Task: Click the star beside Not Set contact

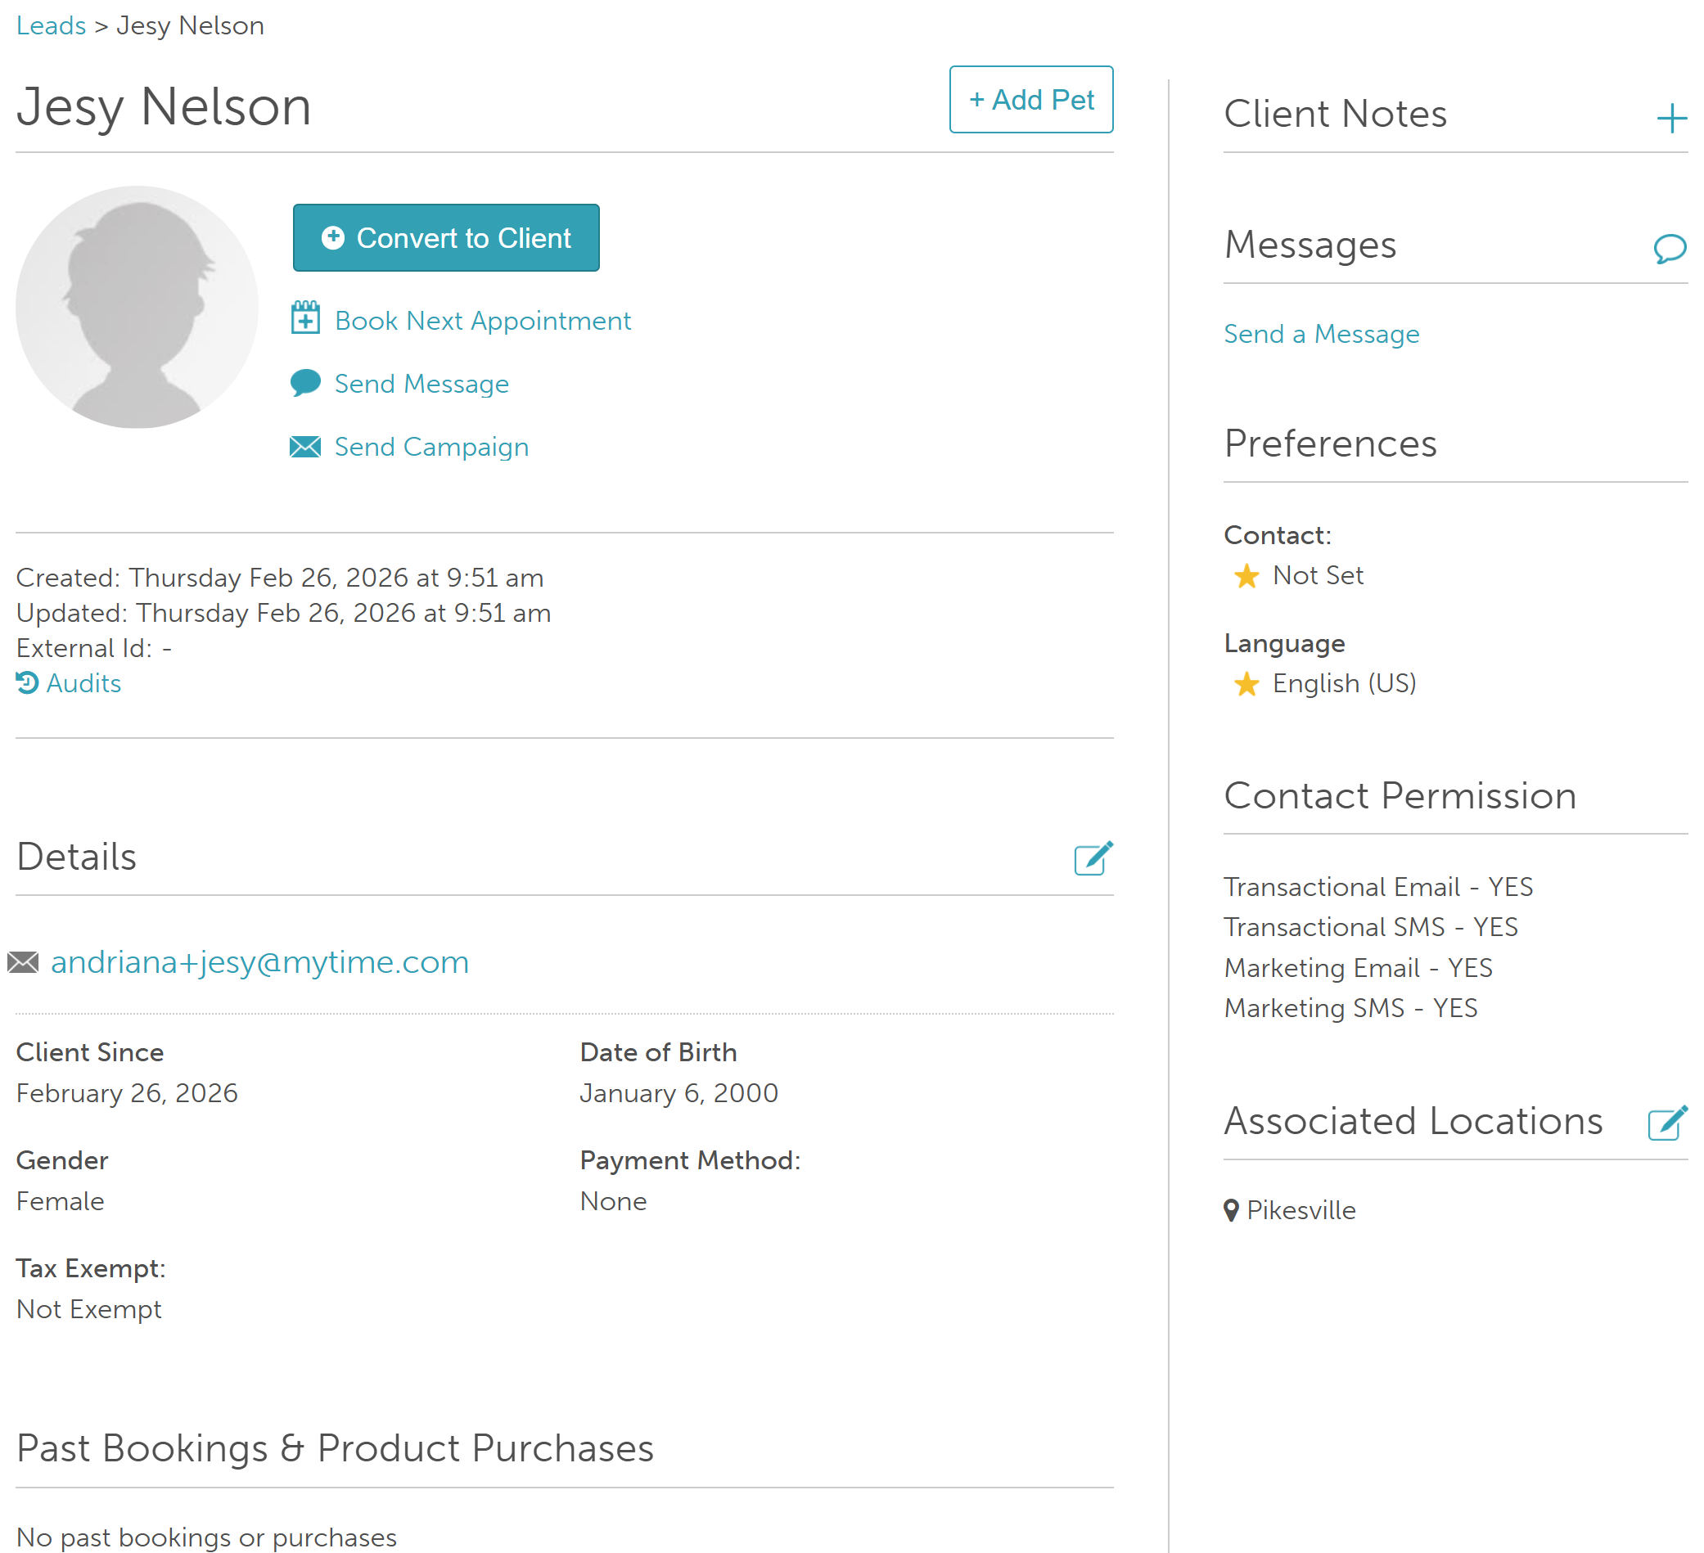Action: 1246,576
